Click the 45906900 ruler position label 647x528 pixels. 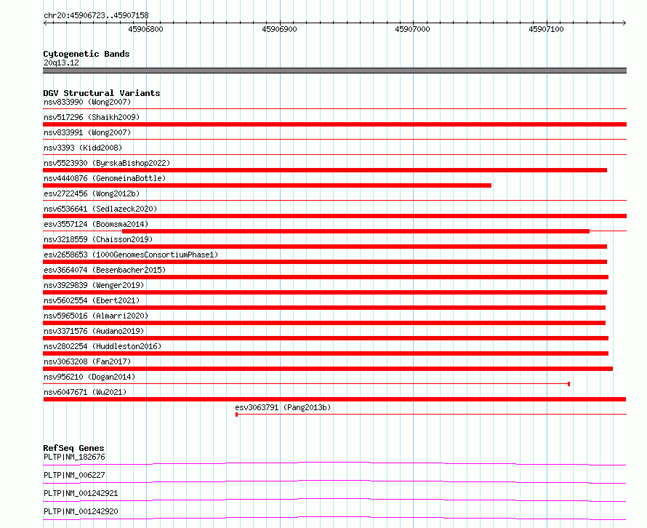(279, 29)
